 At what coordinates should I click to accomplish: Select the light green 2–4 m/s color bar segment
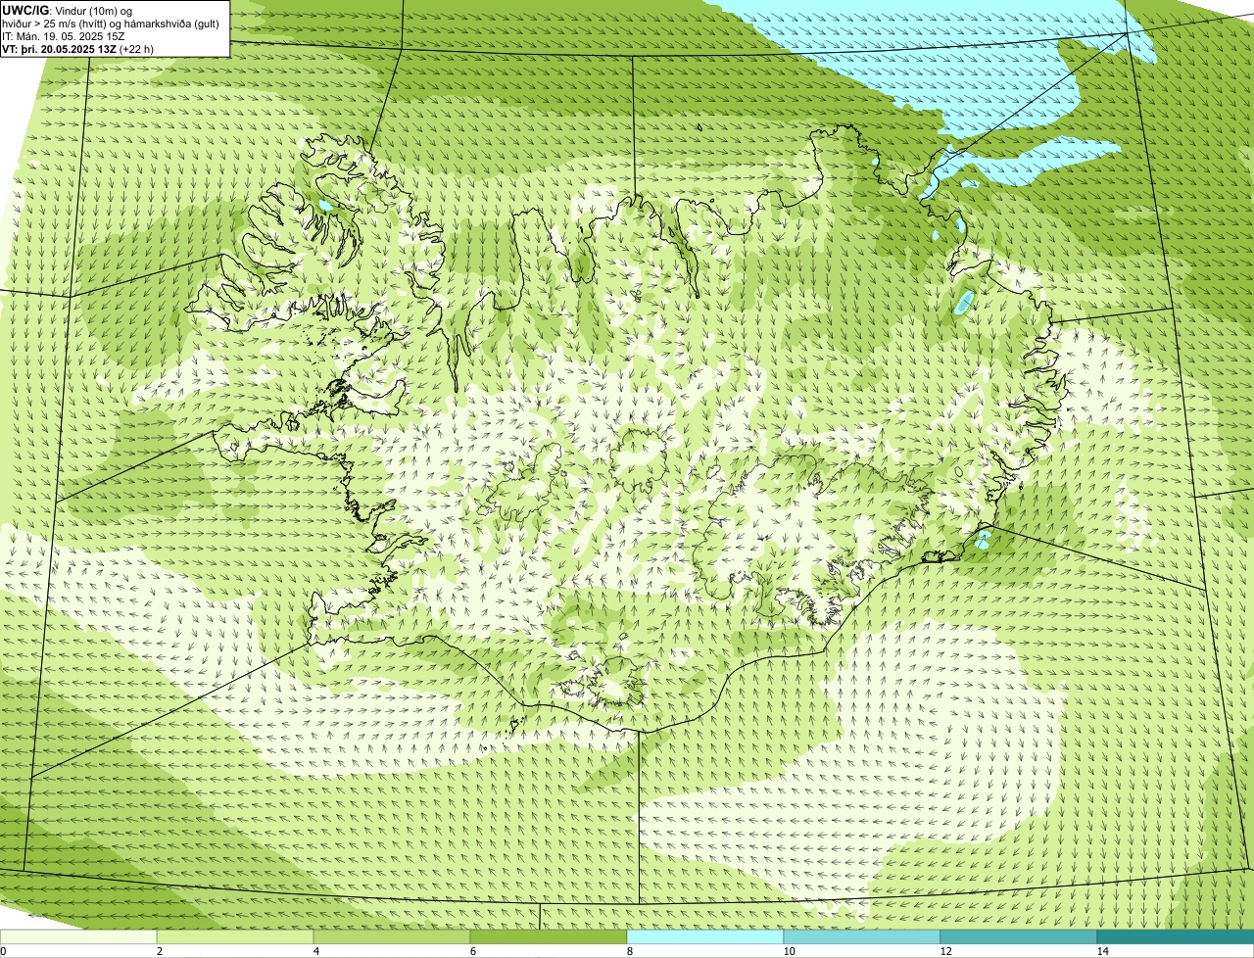(235, 937)
